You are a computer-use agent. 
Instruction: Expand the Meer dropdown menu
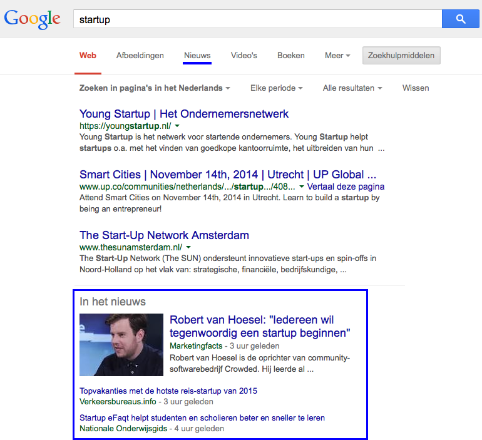click(x=337, y=55)
